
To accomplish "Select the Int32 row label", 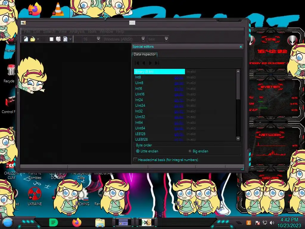I will [139, 111].
